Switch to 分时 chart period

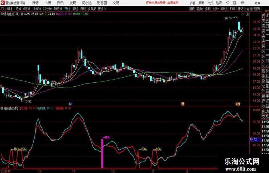pos(9,9)
